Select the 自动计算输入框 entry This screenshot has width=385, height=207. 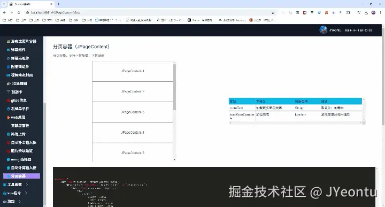(21, 168)
